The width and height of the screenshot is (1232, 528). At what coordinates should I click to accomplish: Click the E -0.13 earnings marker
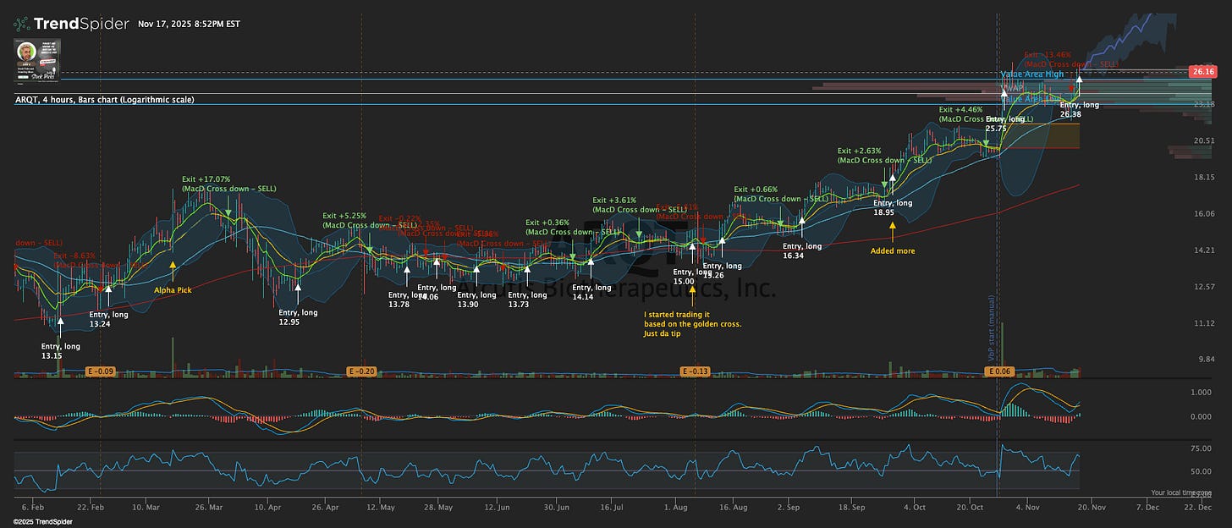(696, 371)
